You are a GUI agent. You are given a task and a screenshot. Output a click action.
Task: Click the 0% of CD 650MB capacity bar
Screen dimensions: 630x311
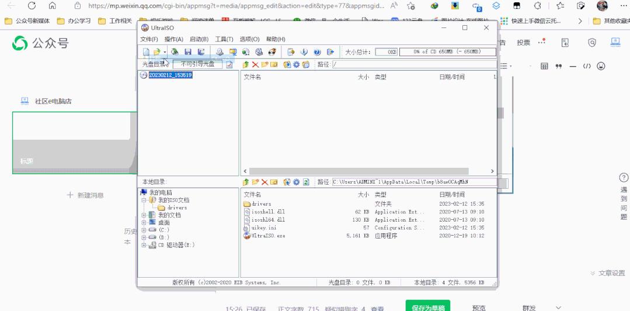pyautogui.click(x=447, y=52)
